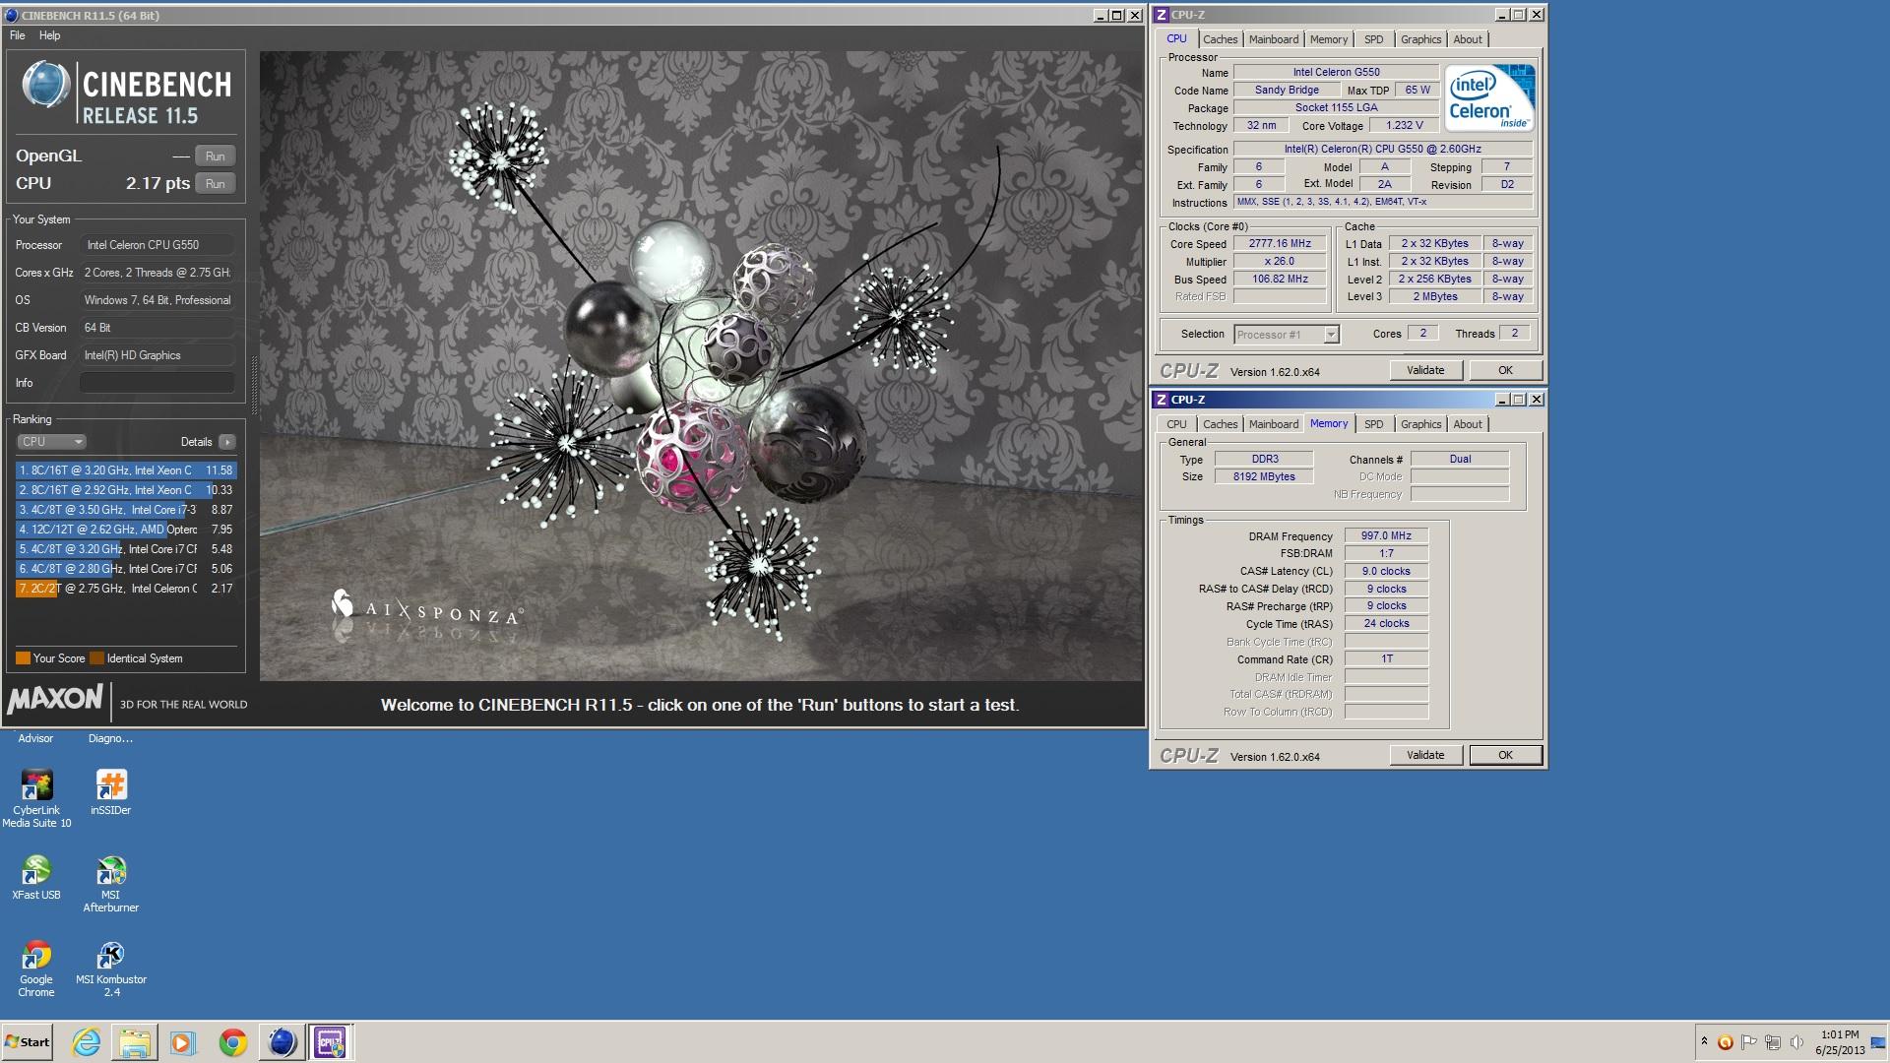Expand the ranking Details arrow

[227, 442]
